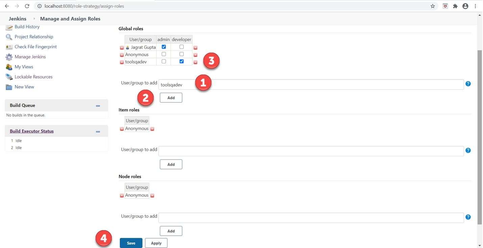The image size is (483, 248).
Task: Focus Item roles user/group input
Action: 311,151
